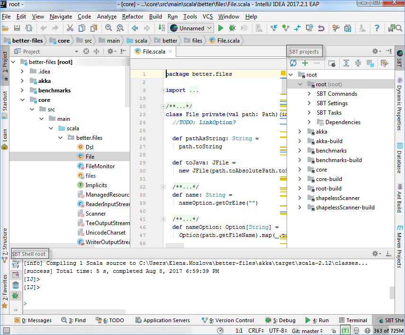Open SBT projects panel gear settings
This screenshot has height=335, width=405.
click(x=376, y=51)
